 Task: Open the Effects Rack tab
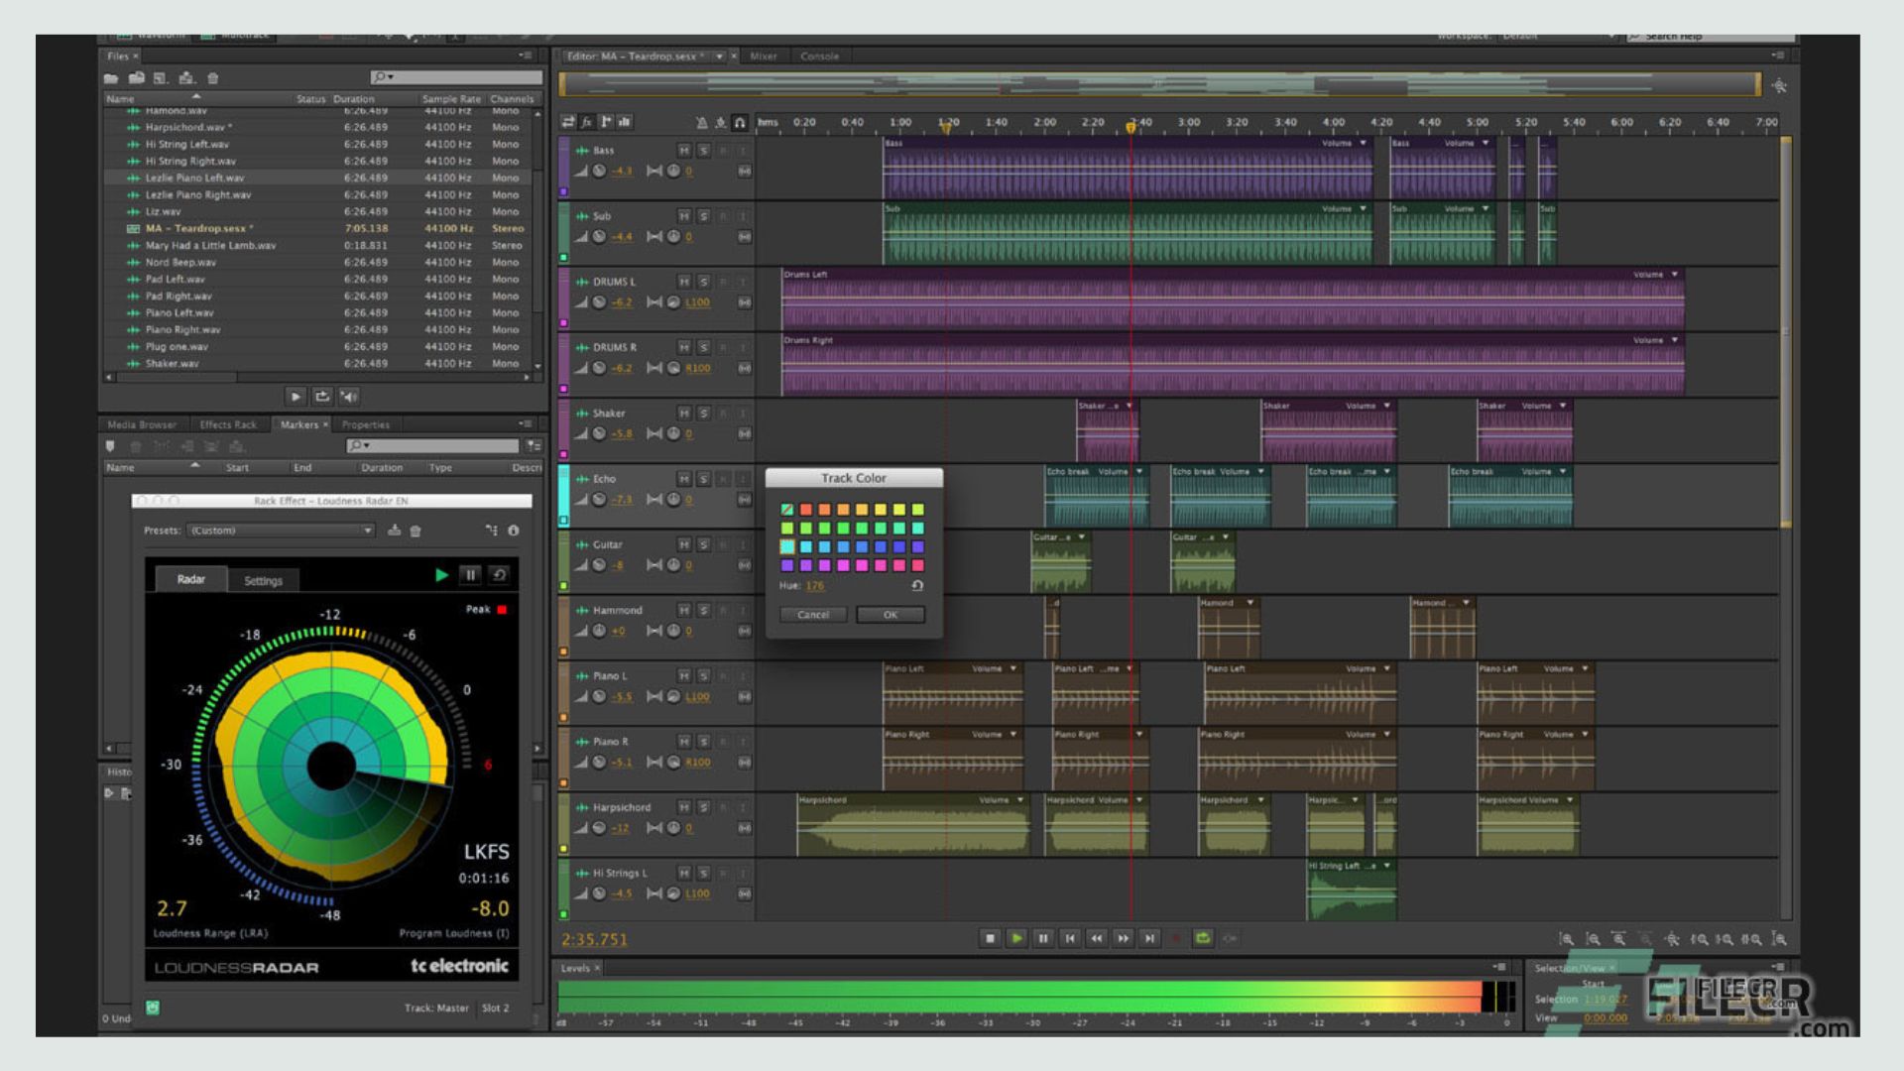point(228,424)
